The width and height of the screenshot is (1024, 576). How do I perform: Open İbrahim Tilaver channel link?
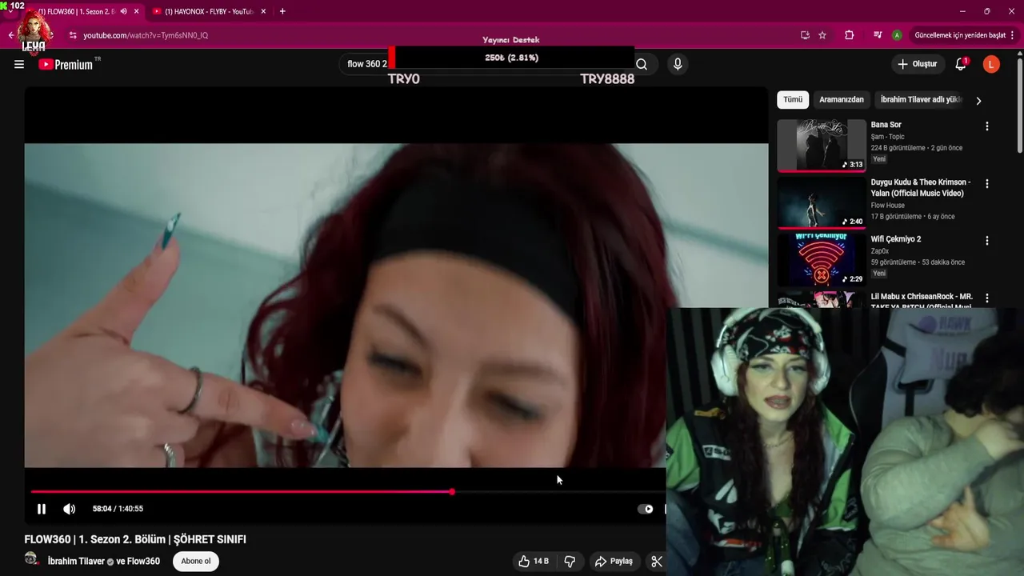tap(76, 561)
